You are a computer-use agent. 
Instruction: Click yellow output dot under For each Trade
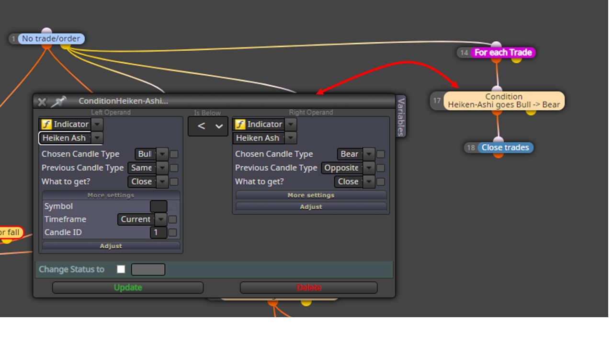click(x=516, y=60)
